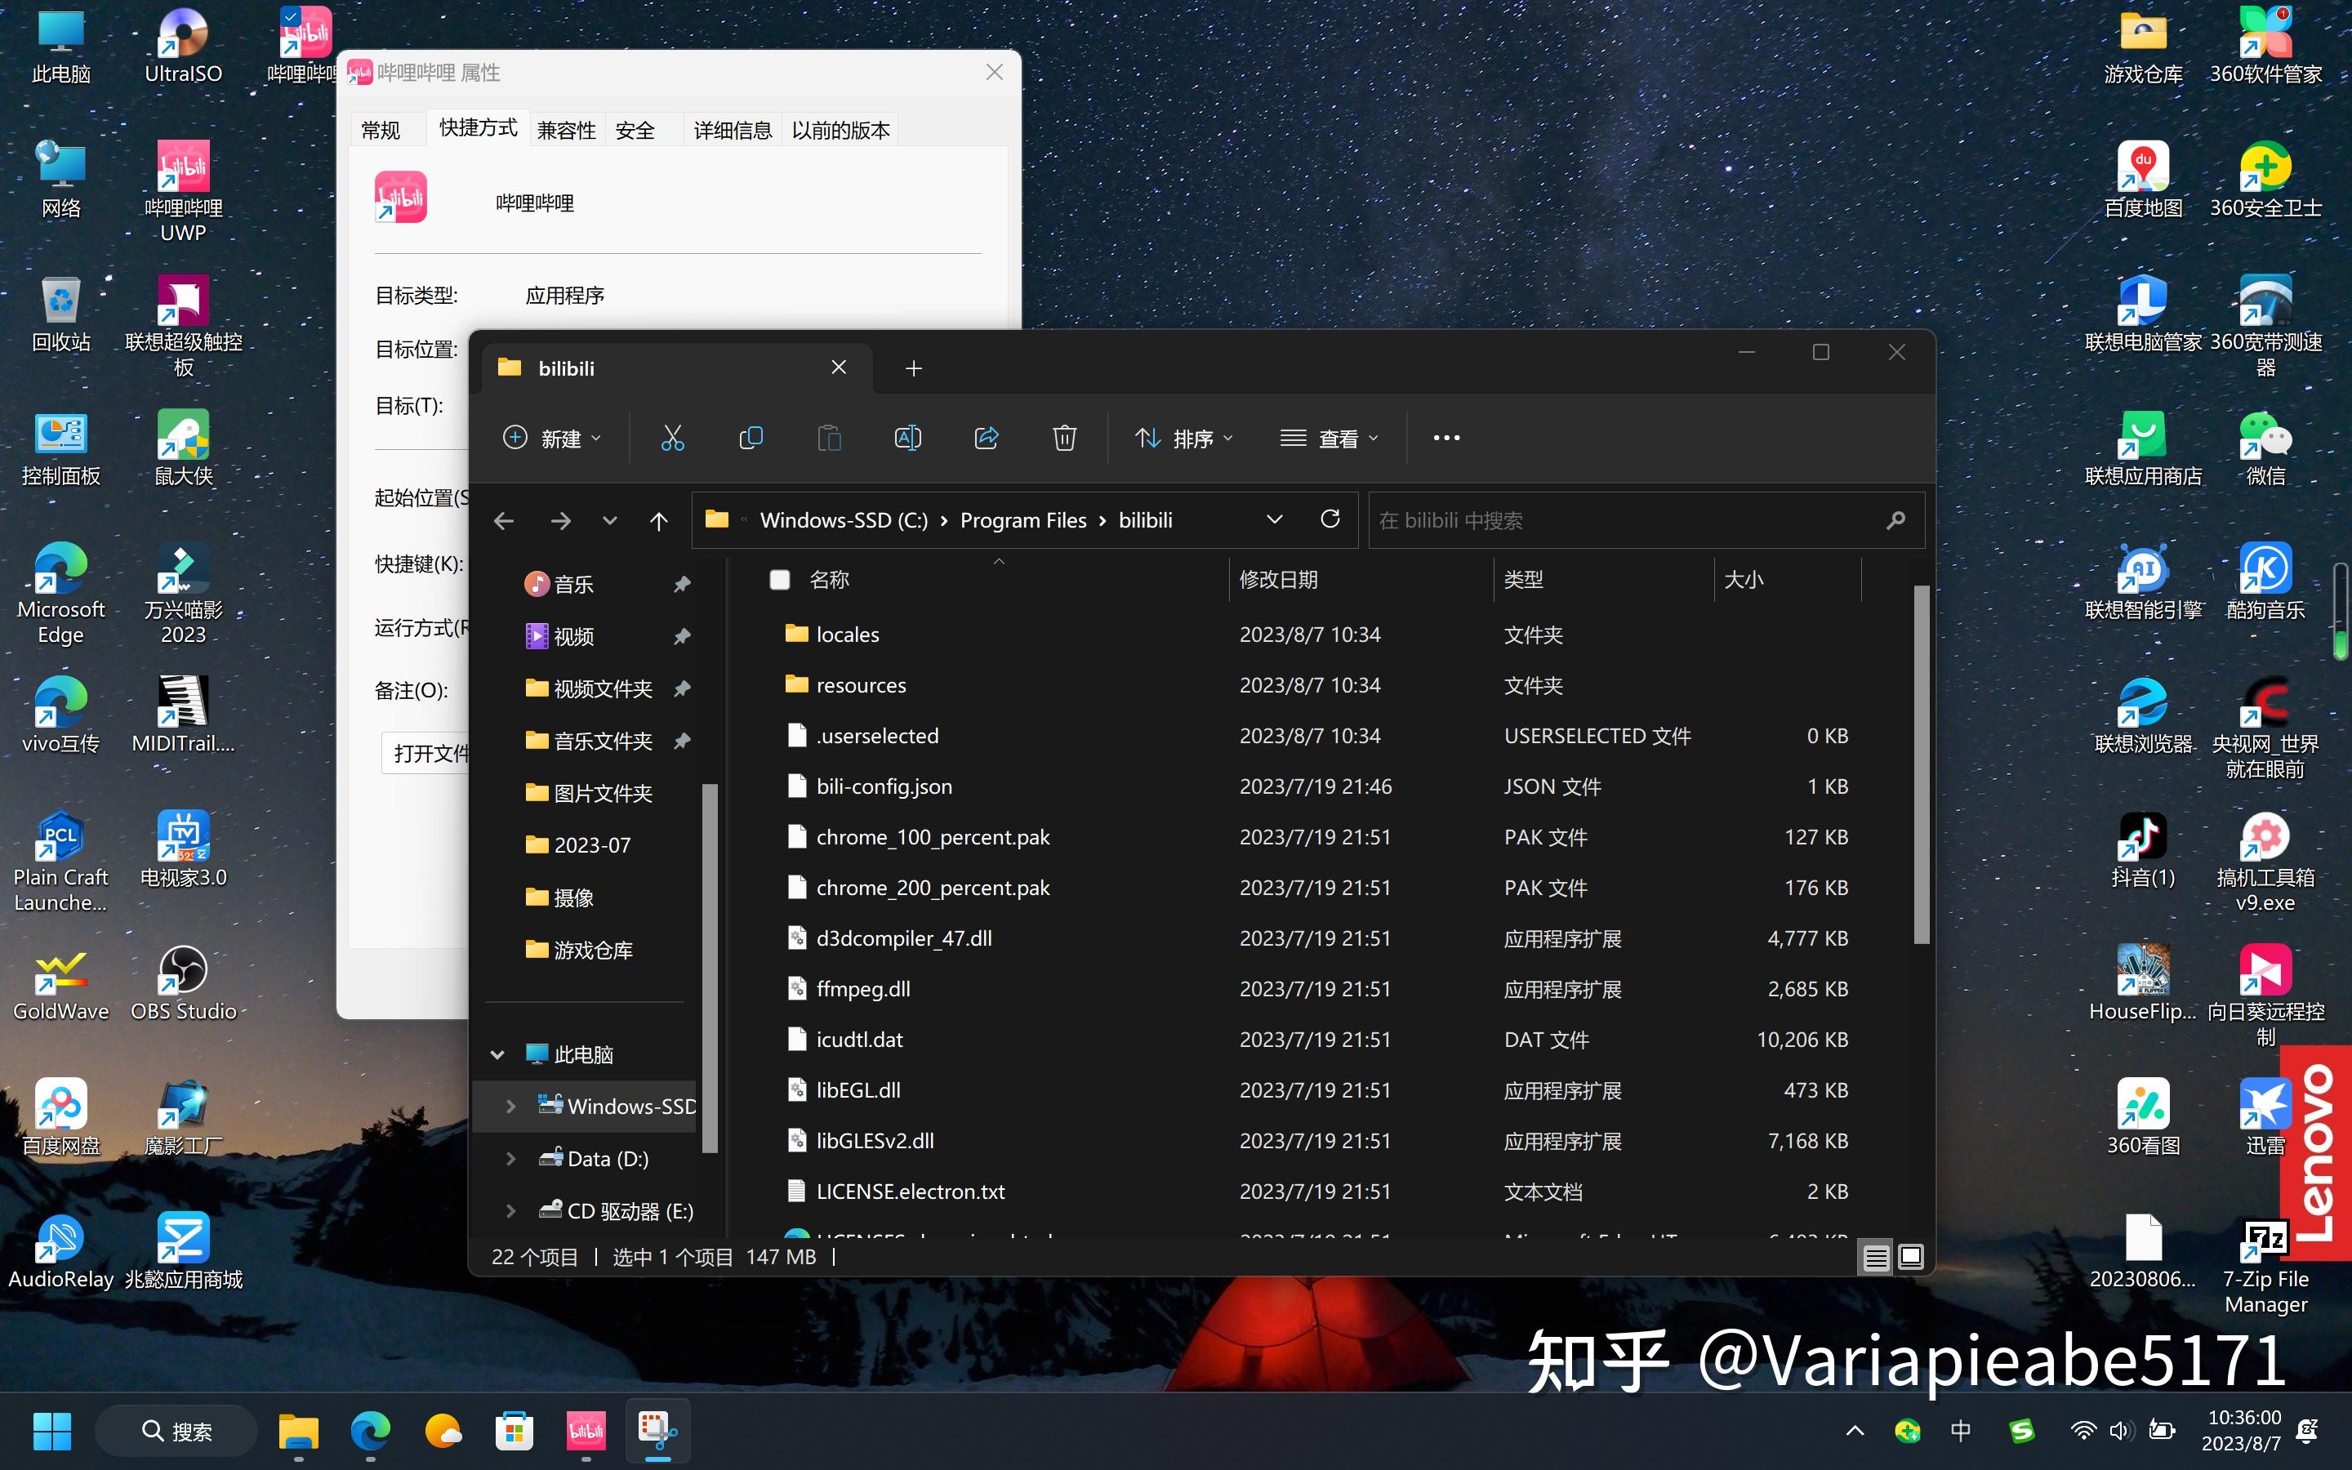Open recent locations chevron next to forward arrow
The image size is (2352, 1470).
tap(609, 521)
